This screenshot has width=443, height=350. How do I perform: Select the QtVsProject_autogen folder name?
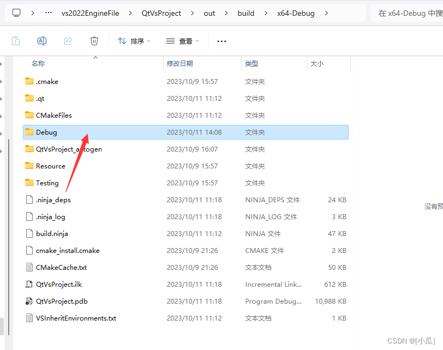coord(69,149)
